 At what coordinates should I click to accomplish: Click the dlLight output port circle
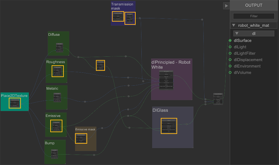230,47
